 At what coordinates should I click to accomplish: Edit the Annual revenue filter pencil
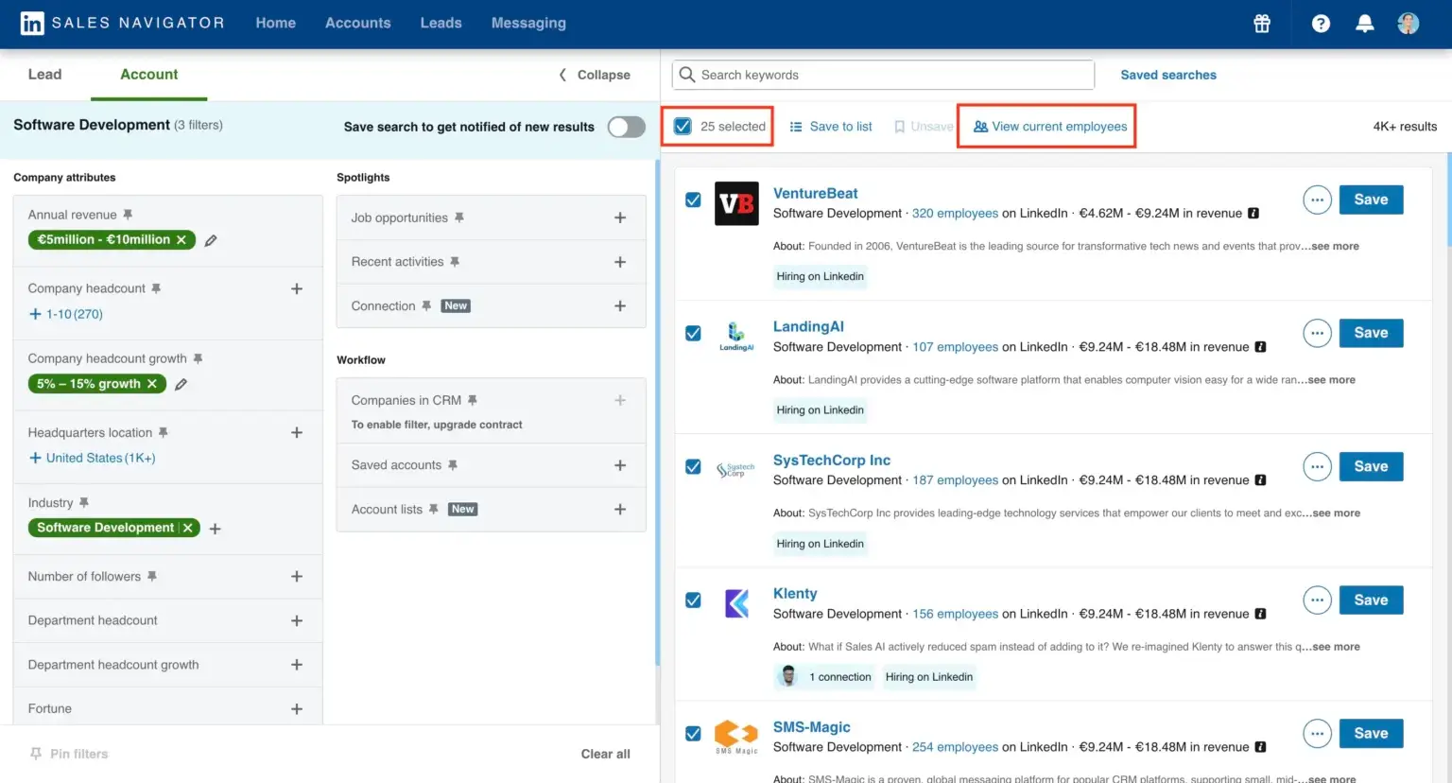click(211, 240)
